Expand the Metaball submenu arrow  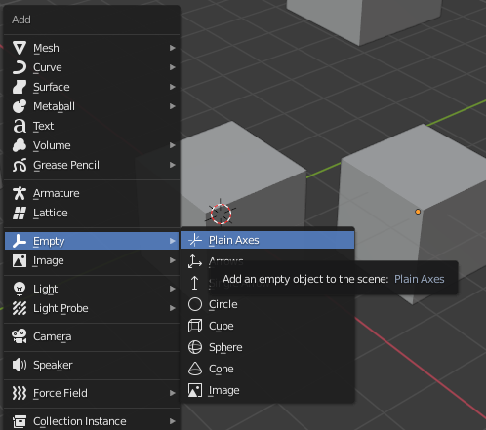pos(173,106)
